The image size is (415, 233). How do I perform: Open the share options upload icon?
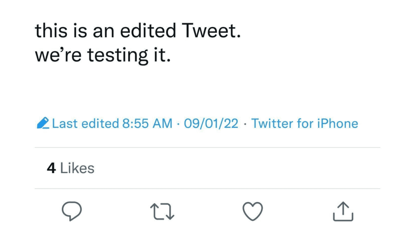coord(343,212)
